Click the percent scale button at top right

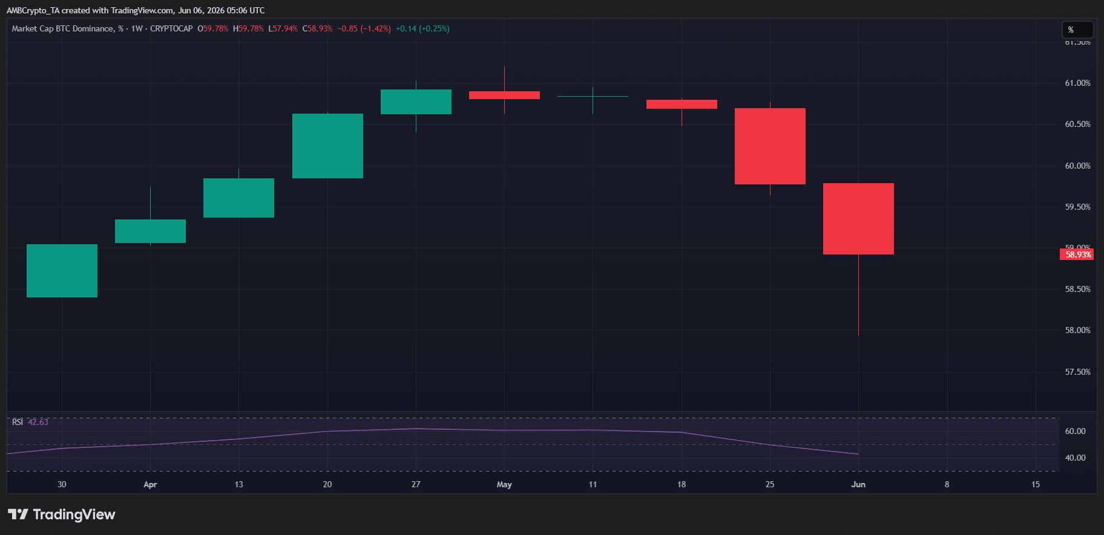1077,30
